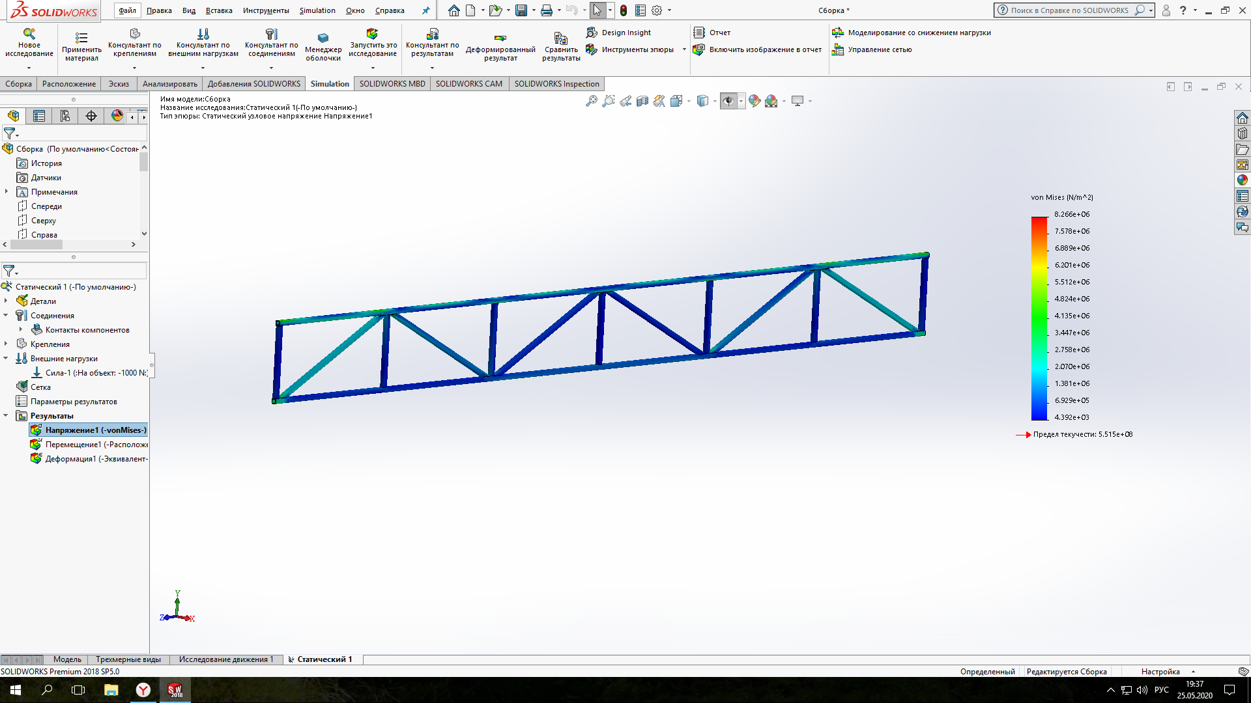Screen dimensions: 1251x703
Task: Collapse the Результаты tree node
Action: 6,415
